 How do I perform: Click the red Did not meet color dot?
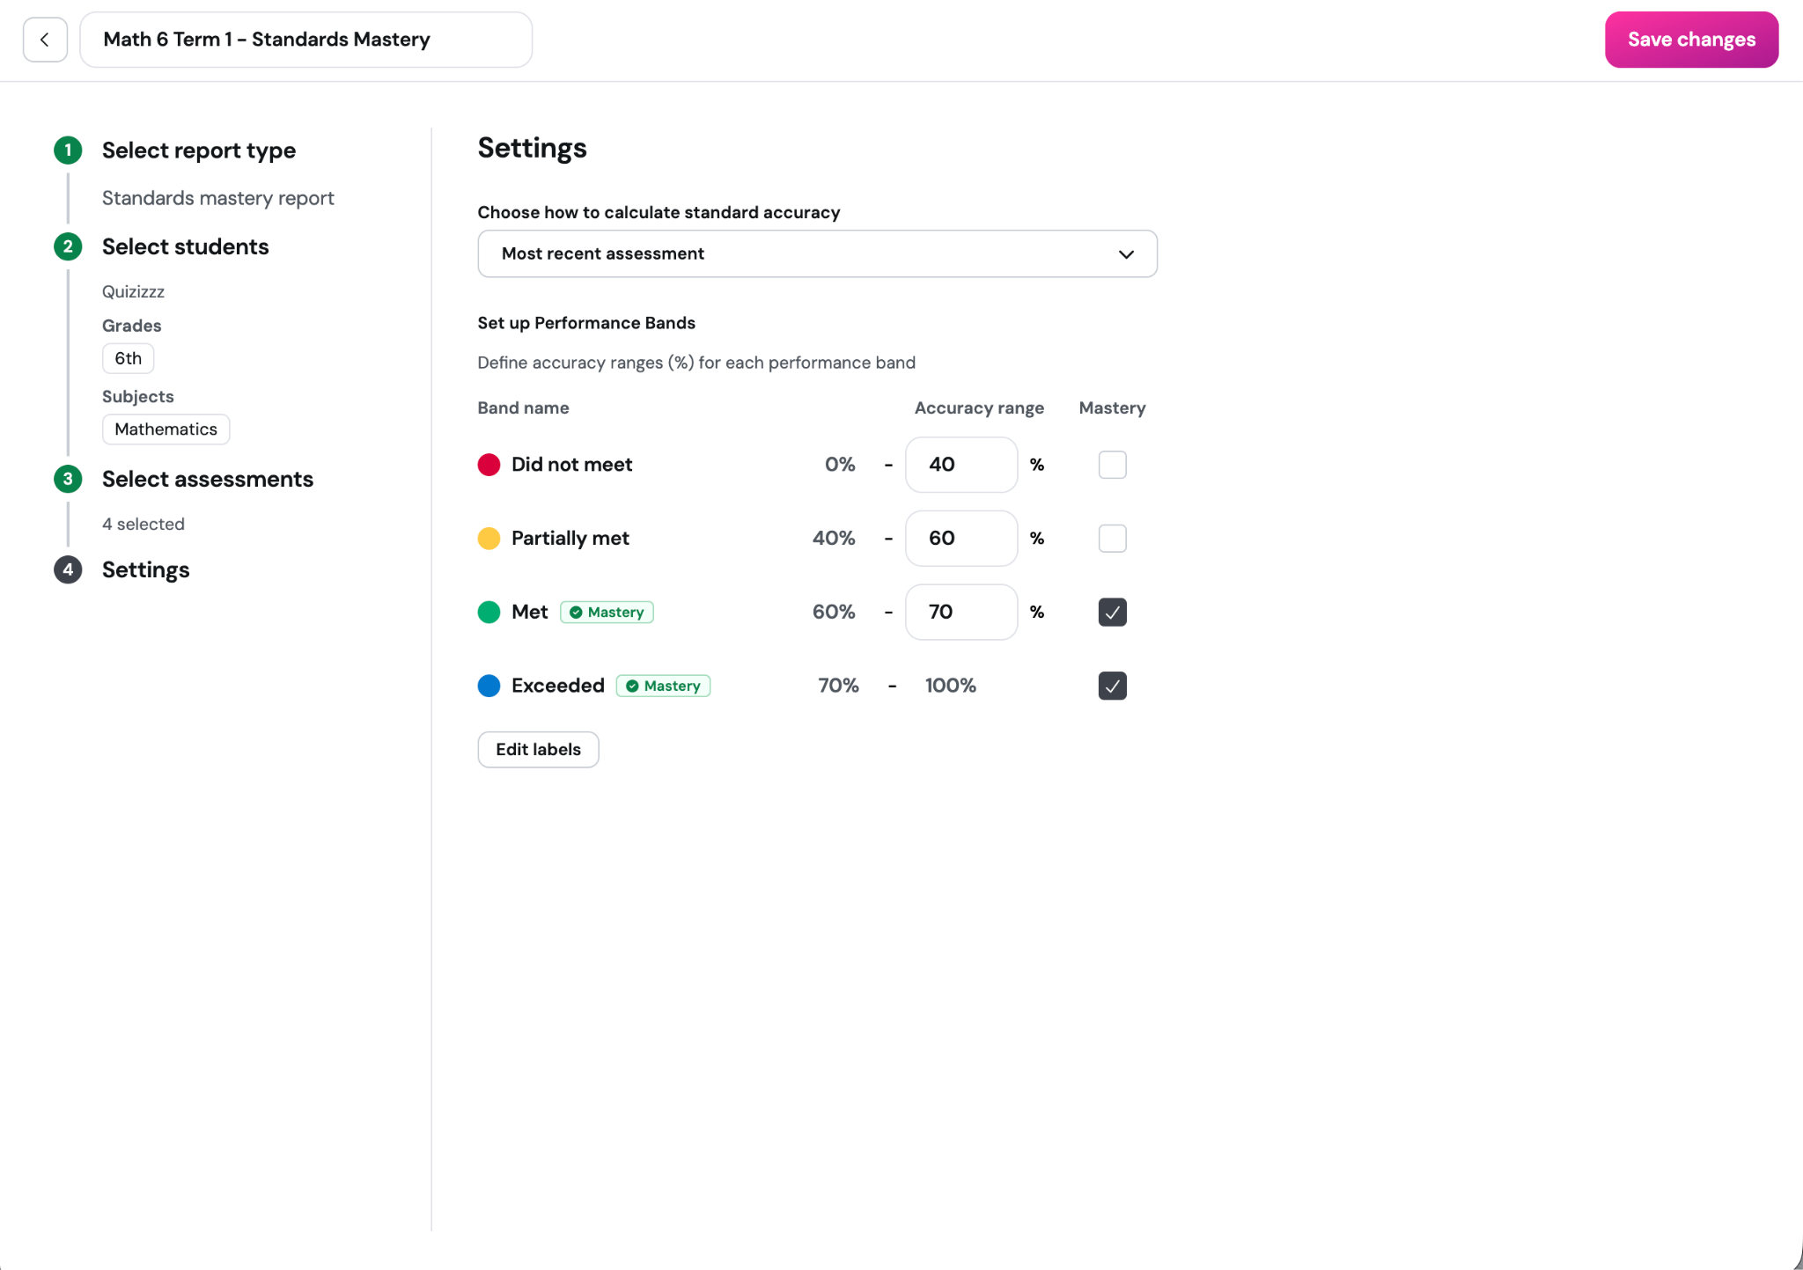[489, 465]
